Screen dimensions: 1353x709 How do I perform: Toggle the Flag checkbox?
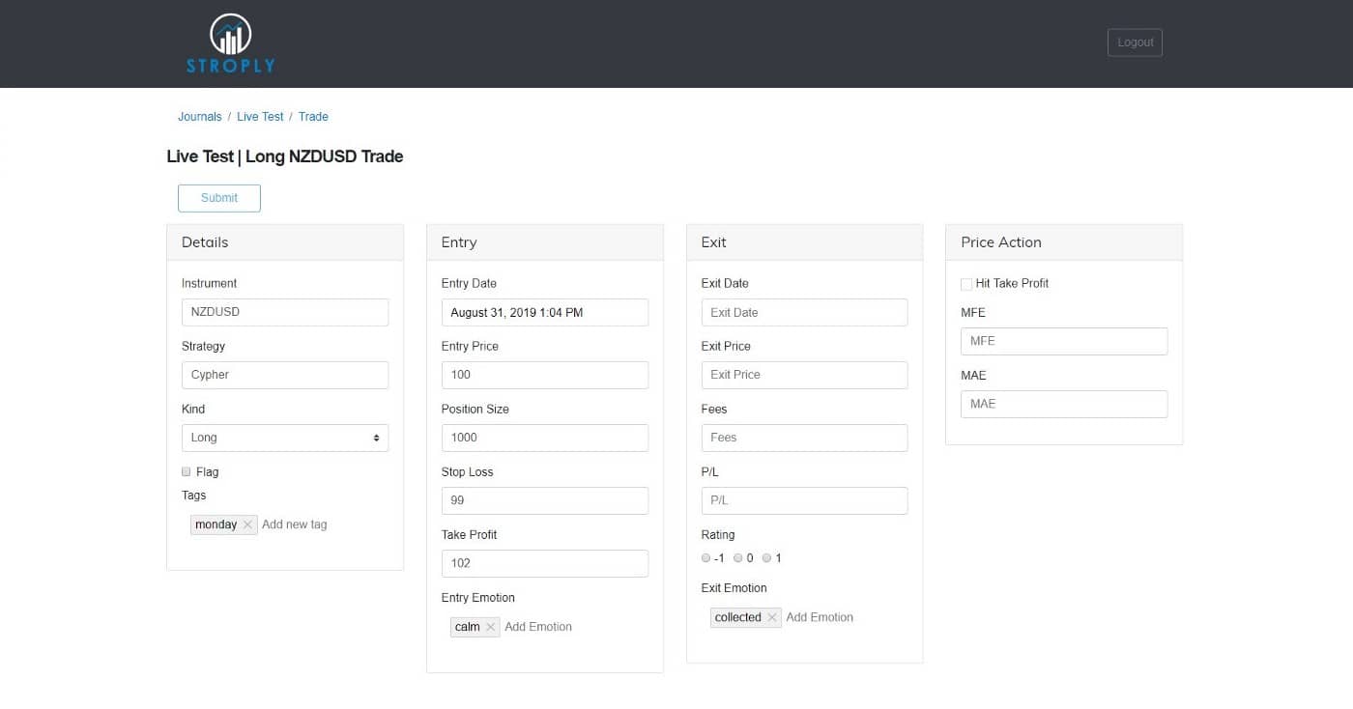click(187, 471)
